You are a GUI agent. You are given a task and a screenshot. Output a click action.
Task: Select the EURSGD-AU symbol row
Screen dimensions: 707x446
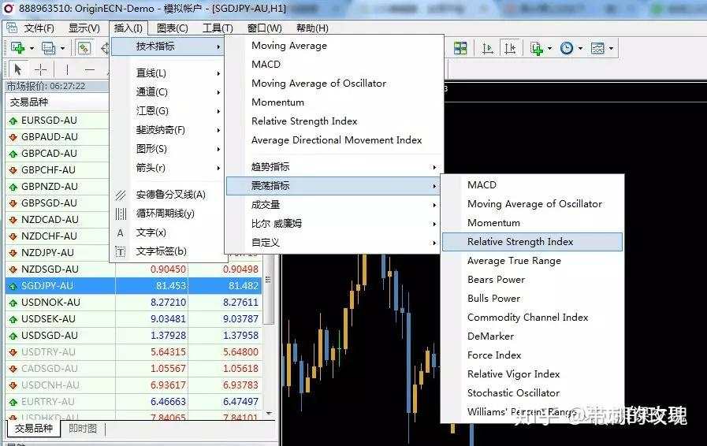pos(58,121)
